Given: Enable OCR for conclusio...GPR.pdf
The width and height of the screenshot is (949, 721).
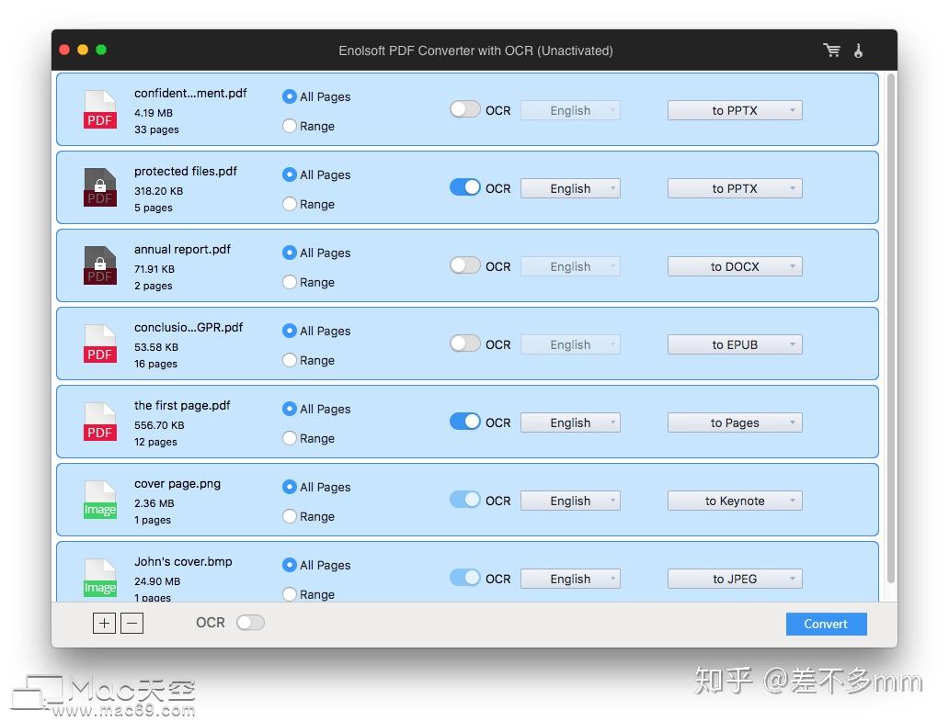Looking at the screenshot, I should click(x=464, y=344).
